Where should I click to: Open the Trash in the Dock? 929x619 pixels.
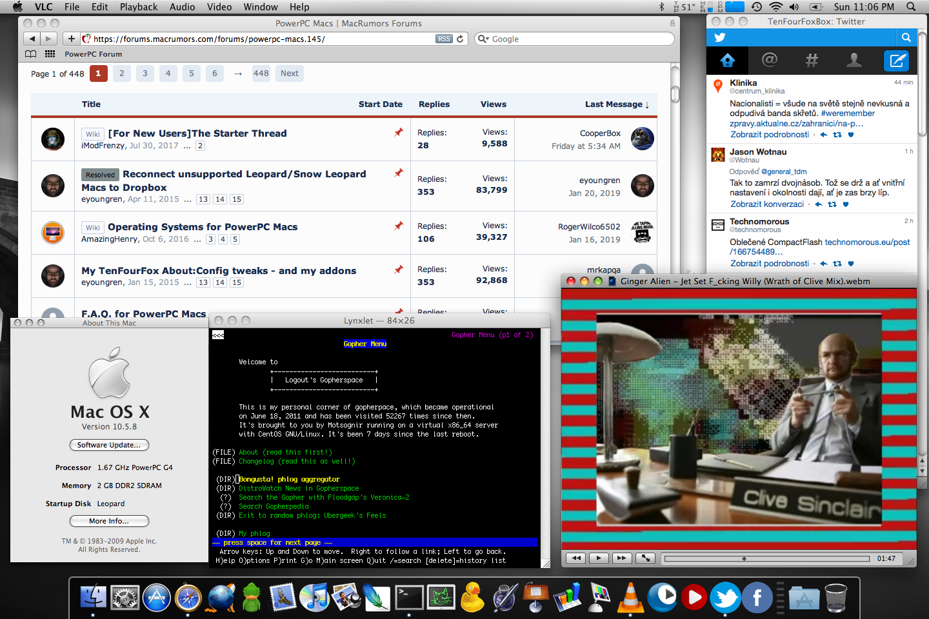coord(835,598)
